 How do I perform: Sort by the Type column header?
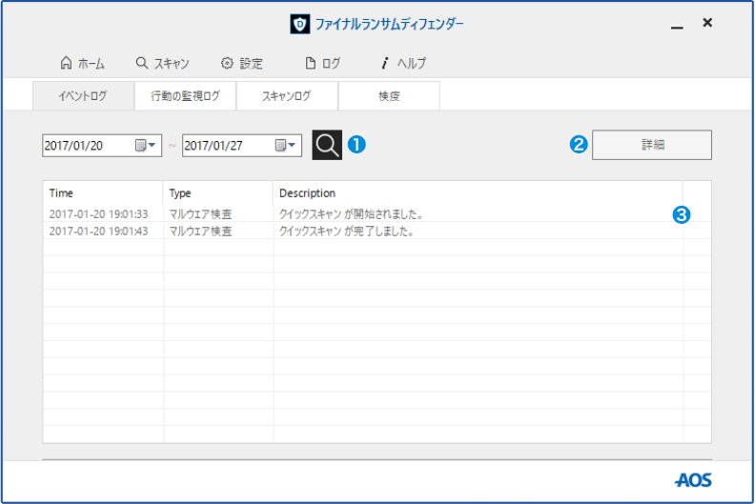218,193
